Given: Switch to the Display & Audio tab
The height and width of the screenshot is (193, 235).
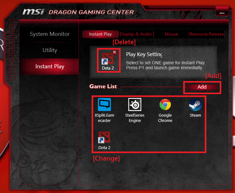Looking at the screenshot, I should point(136,34).
